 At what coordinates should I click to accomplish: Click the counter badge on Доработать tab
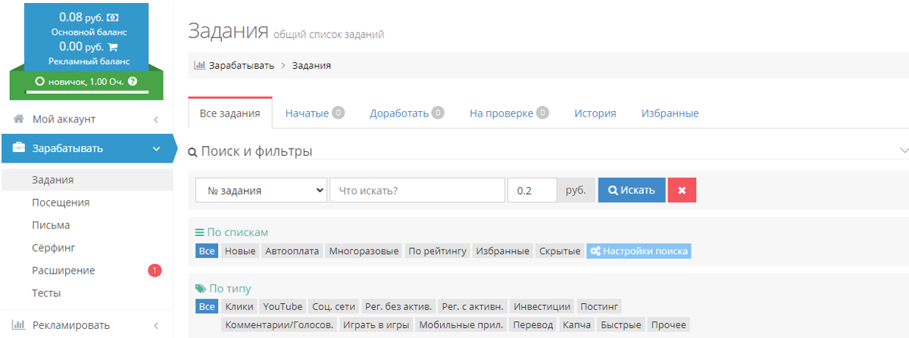(x=438, y=113)
